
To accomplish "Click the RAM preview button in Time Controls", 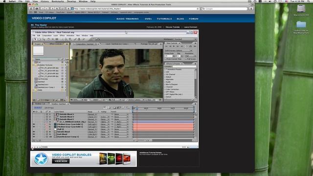I will 195,46.
